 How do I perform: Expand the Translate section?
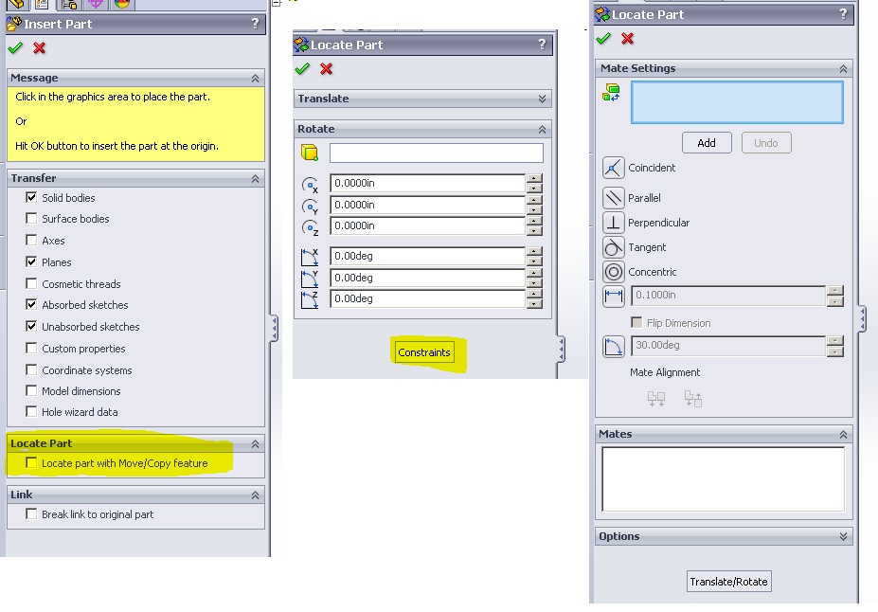542,99
